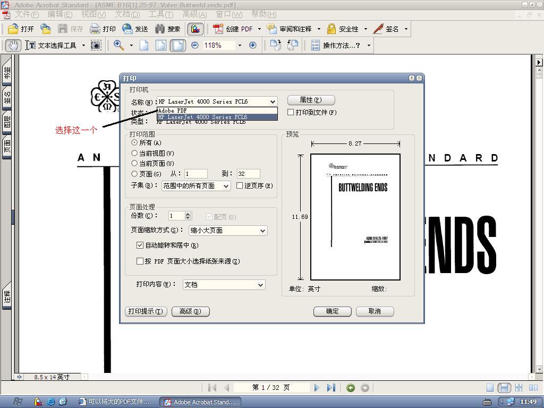
Task: Open the printer name dropdown
Action: 273,101
